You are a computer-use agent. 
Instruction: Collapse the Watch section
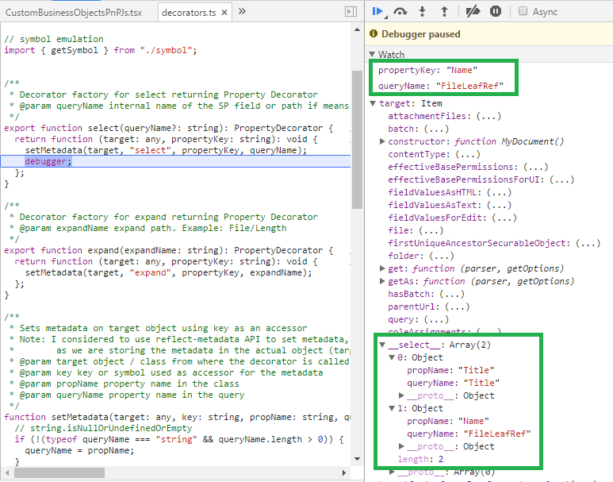[x=372, y=54]
